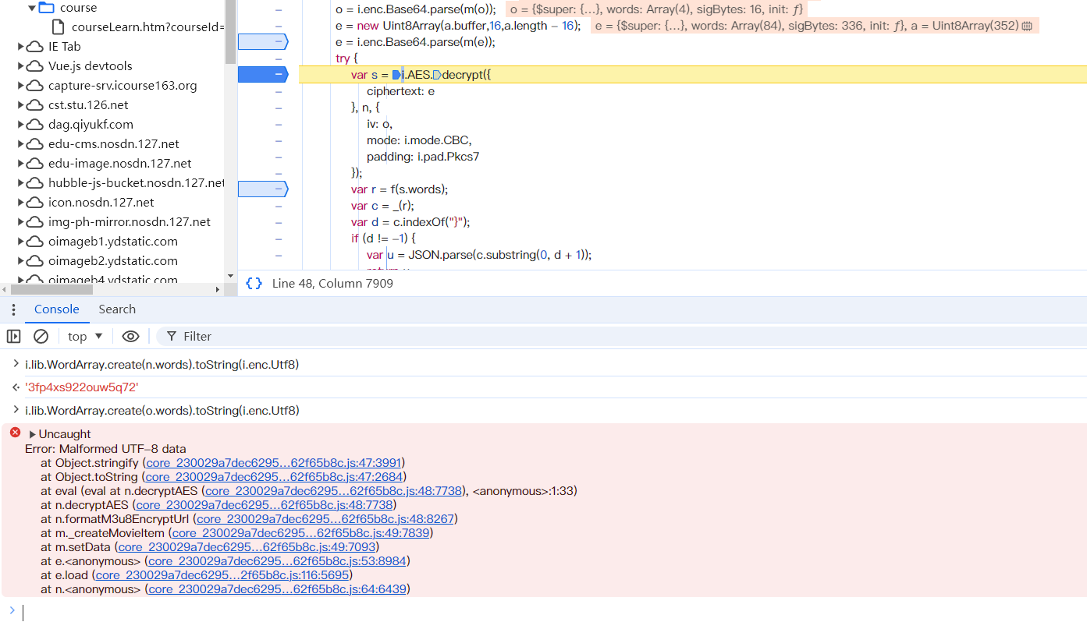Click the inline breakpoint marker before decrypt

(437, 75)
